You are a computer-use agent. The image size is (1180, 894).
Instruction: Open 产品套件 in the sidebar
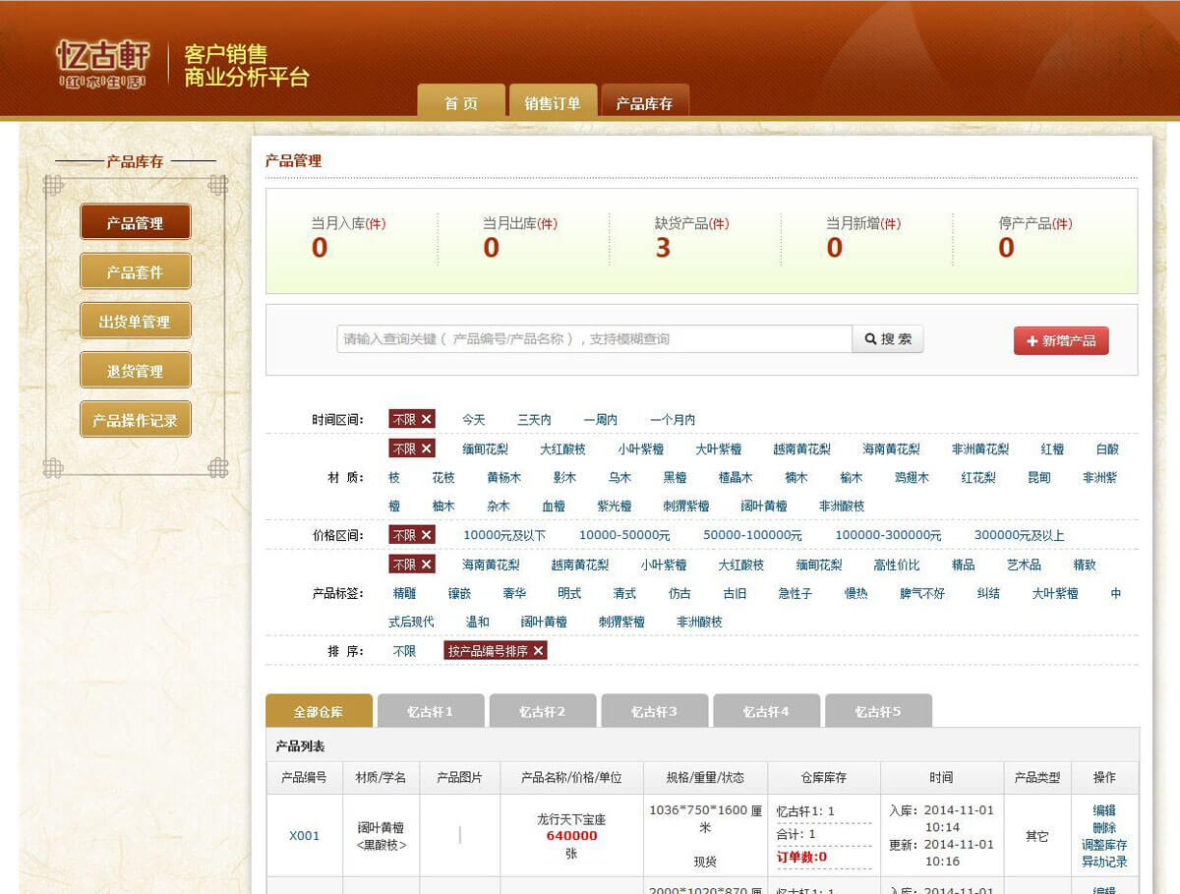coord(135,272)
